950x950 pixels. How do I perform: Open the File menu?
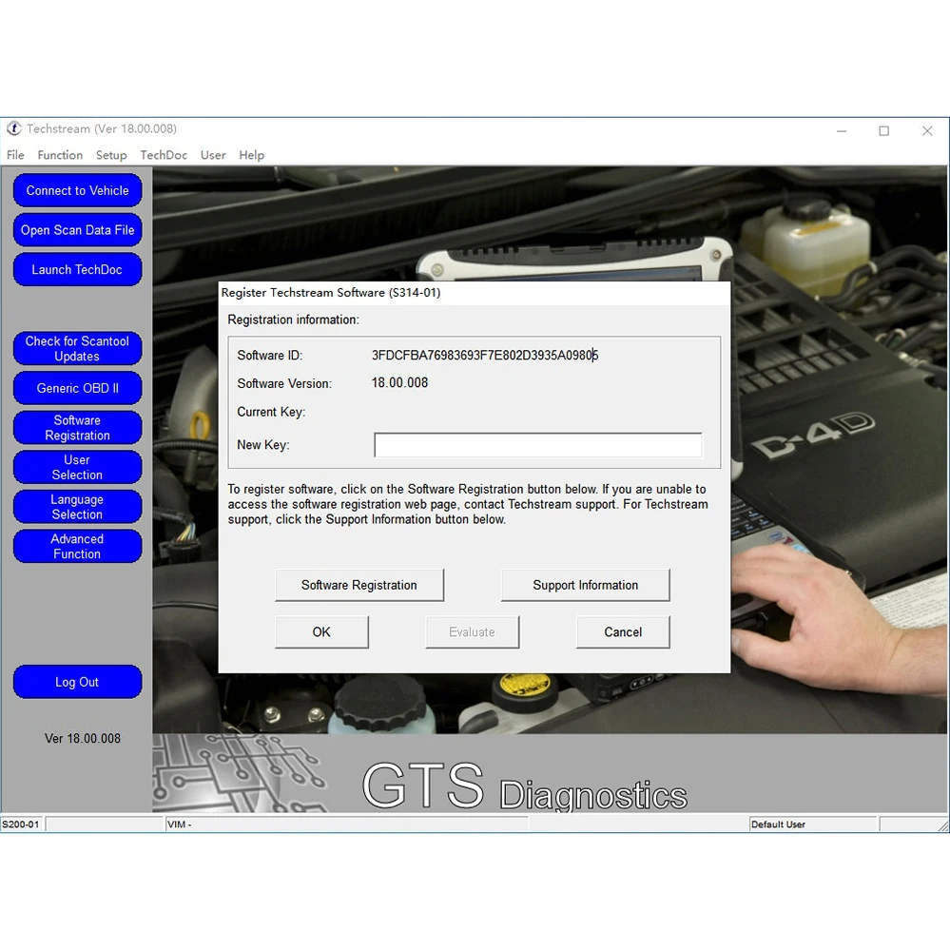tap(15, 155)
